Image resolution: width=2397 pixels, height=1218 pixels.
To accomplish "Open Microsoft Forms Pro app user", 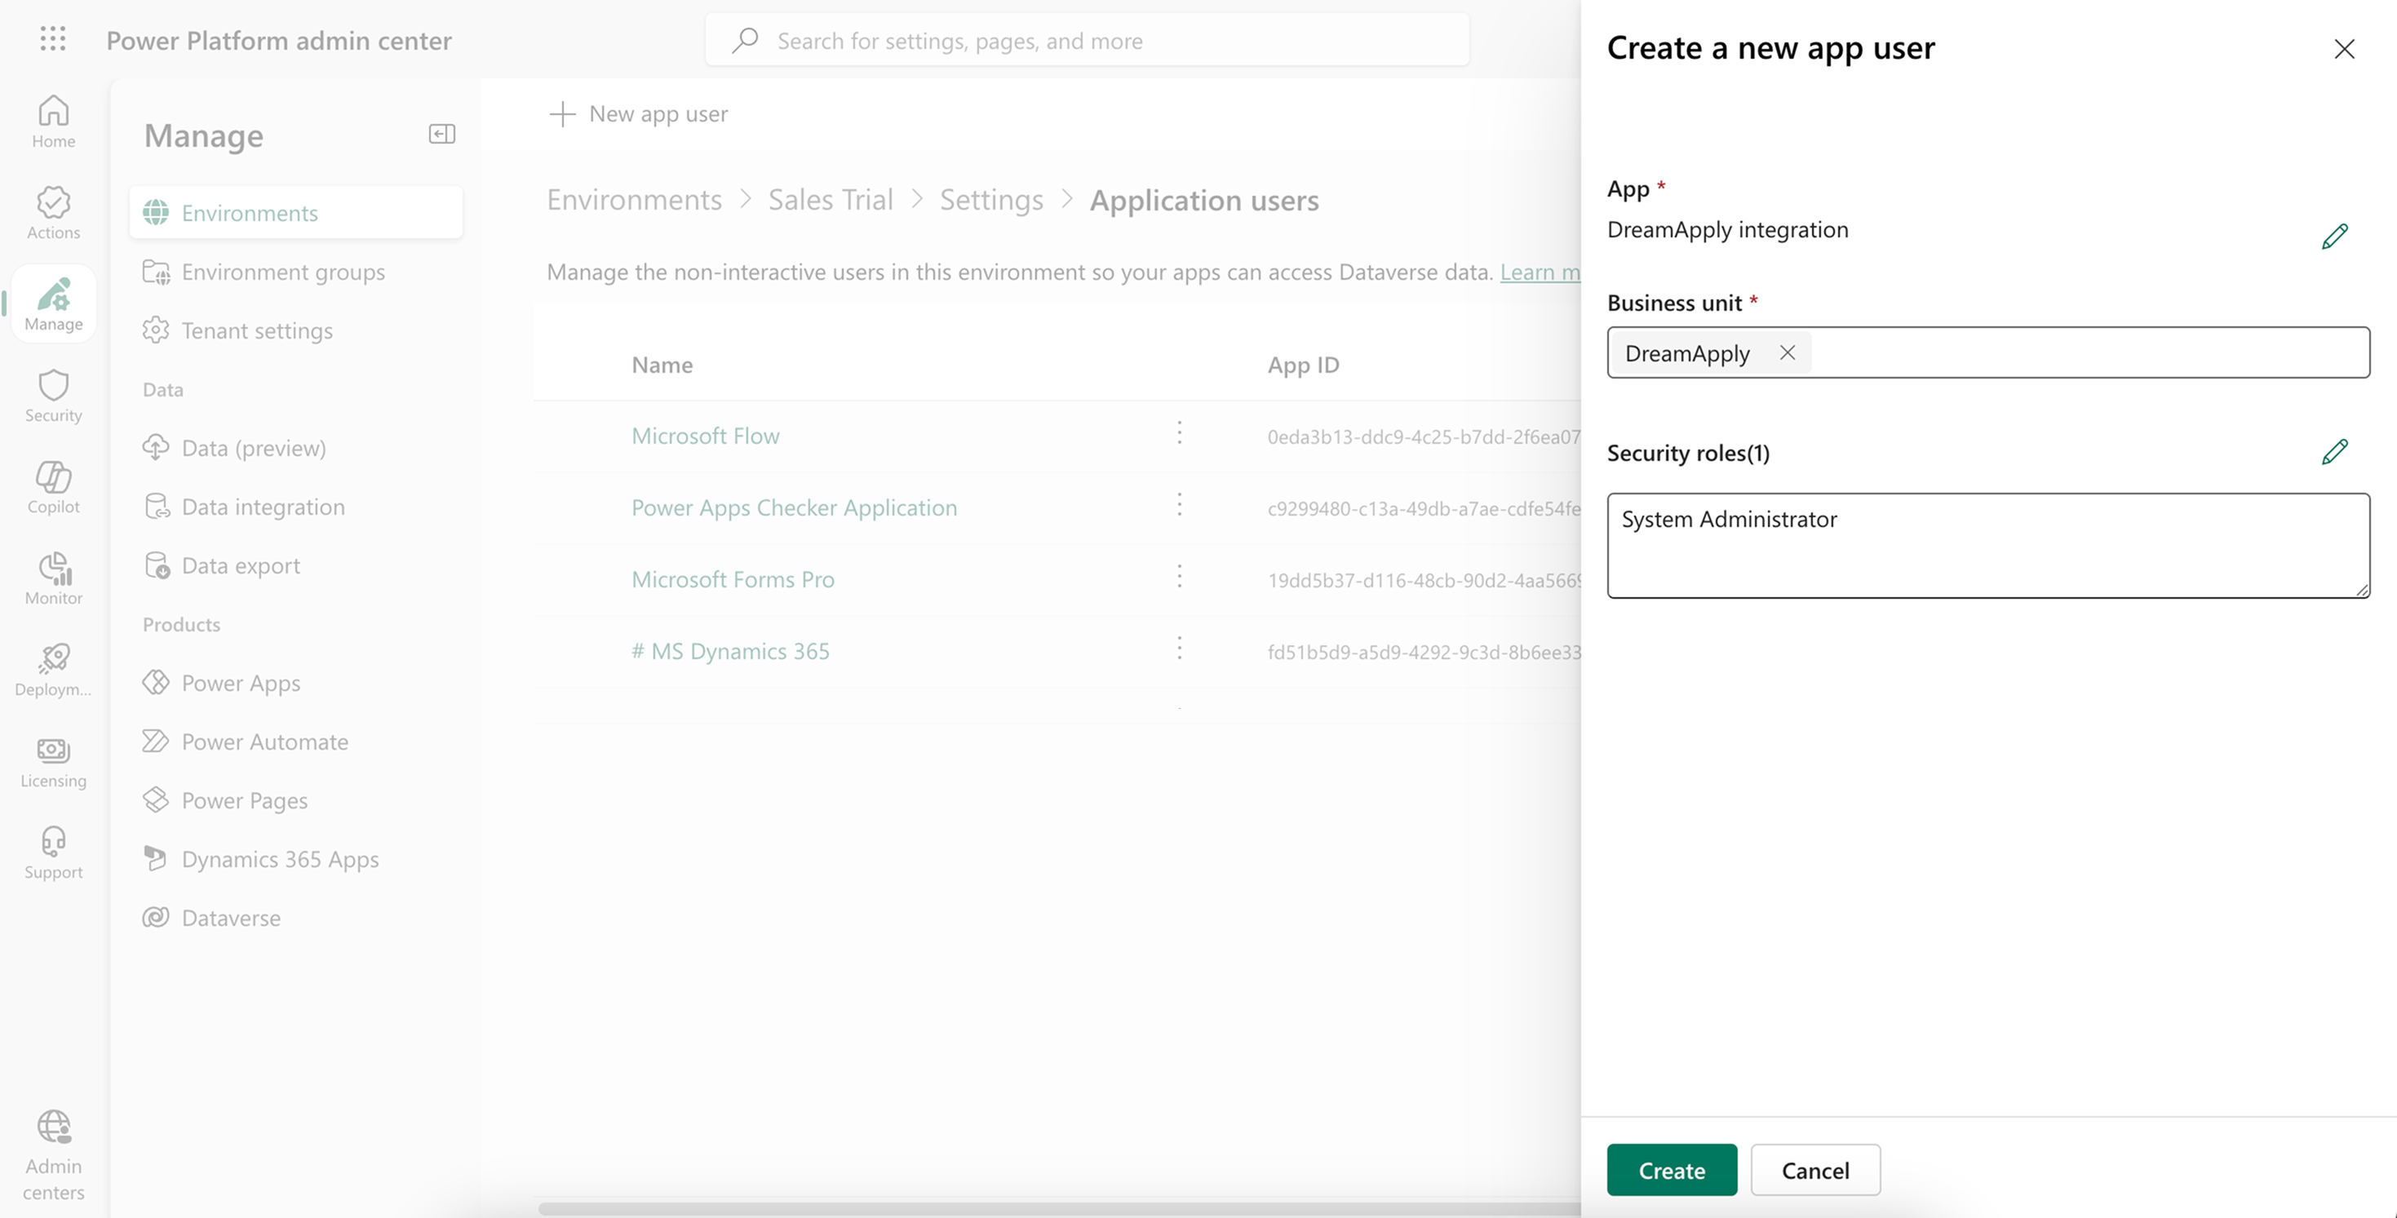I will tap(733, 578).
